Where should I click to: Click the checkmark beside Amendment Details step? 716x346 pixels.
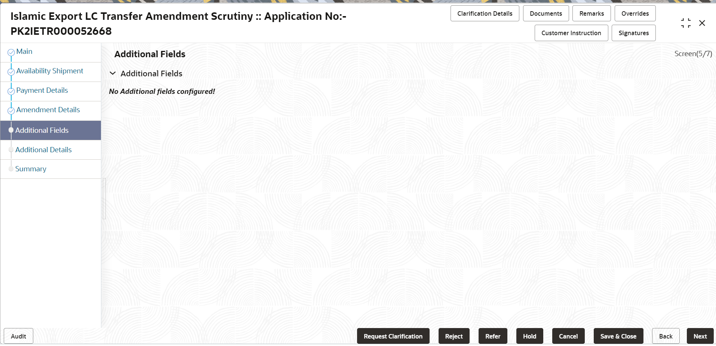[11, 110]
